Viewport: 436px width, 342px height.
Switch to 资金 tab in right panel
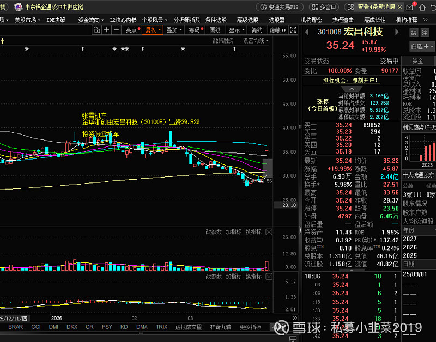click(x=417, y=61)
